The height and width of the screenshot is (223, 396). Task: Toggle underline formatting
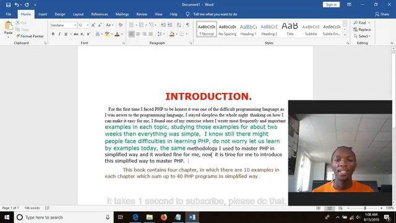point(66,34)
